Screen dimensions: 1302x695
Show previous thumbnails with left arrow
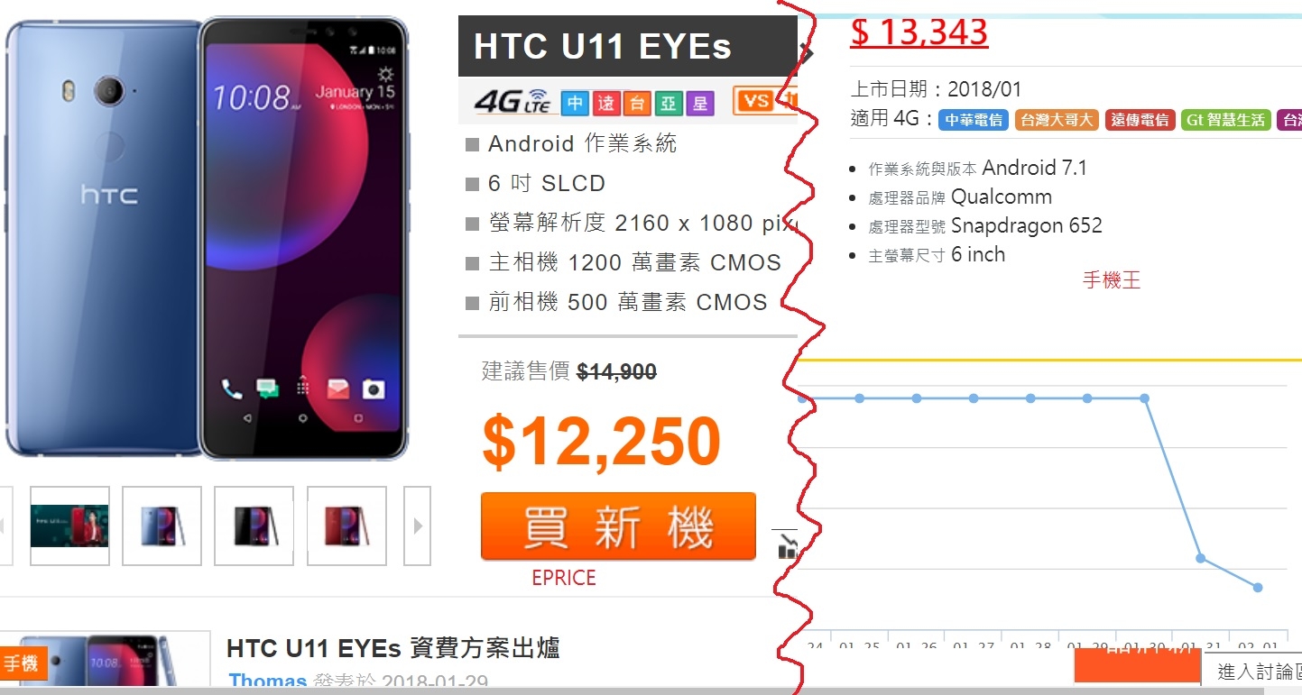pyautogui.click(x=5, y=526)
